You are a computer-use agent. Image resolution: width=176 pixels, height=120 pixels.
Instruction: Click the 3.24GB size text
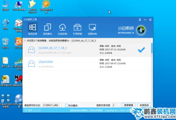click(x=108, y=67)
